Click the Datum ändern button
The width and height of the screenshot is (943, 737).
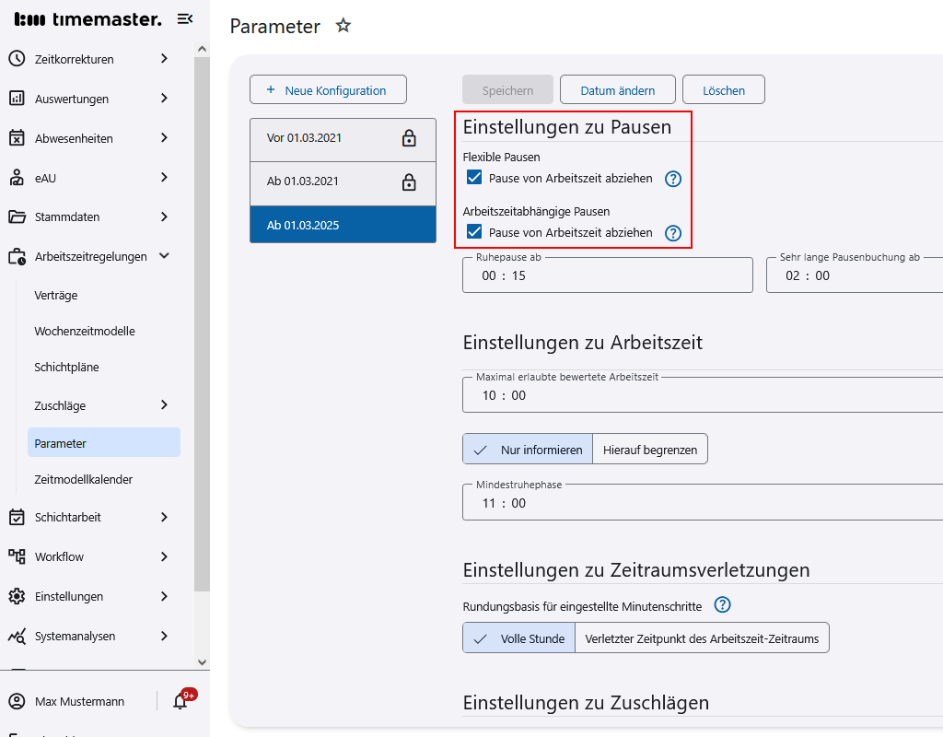[x=617, y=90]
